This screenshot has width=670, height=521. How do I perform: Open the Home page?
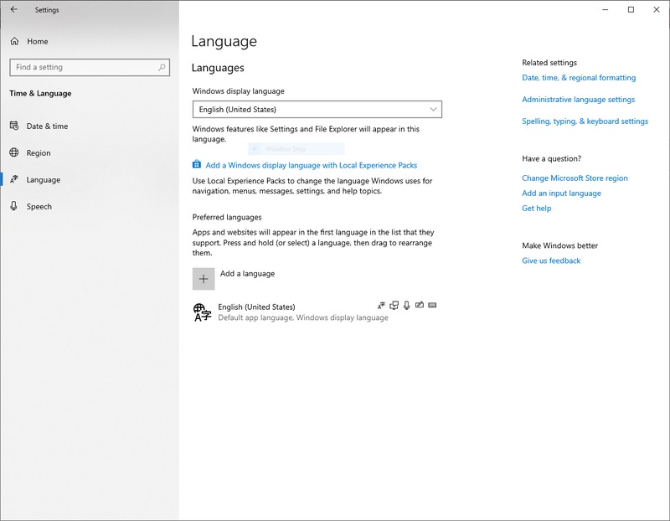pos(37,41)
